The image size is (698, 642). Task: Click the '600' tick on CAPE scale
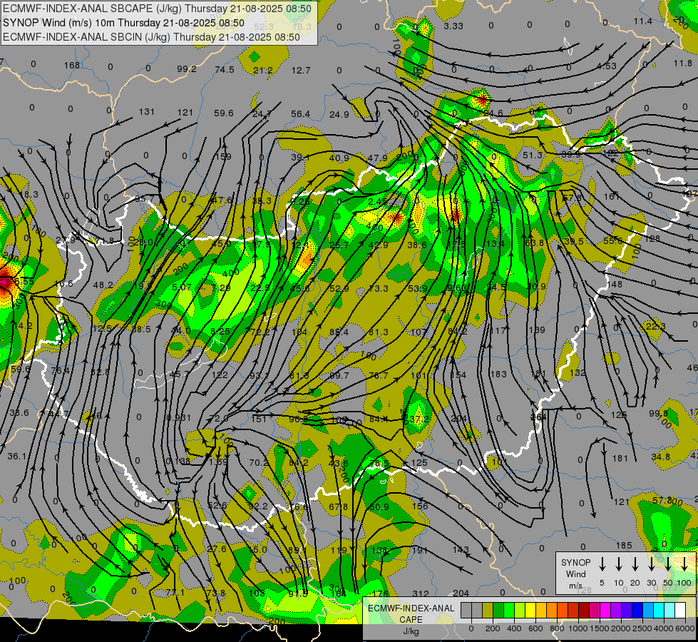tap(535, 628)
